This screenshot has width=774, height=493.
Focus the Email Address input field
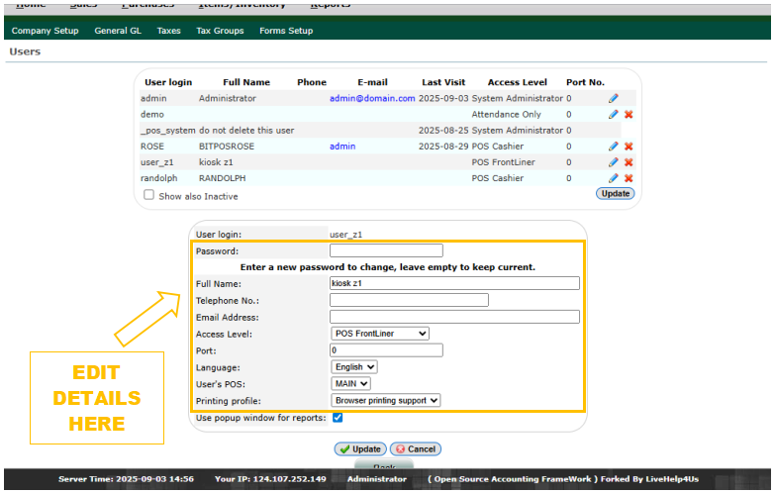point(454,317)
